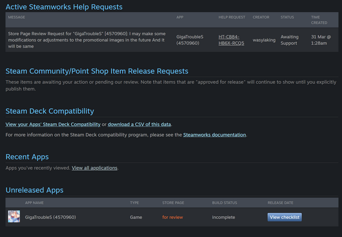
Task: Click the View checklist button
Action: [x=285, y=217]
